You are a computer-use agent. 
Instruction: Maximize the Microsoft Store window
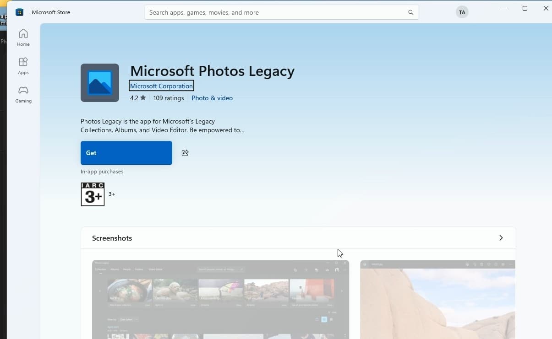[525, 8]
